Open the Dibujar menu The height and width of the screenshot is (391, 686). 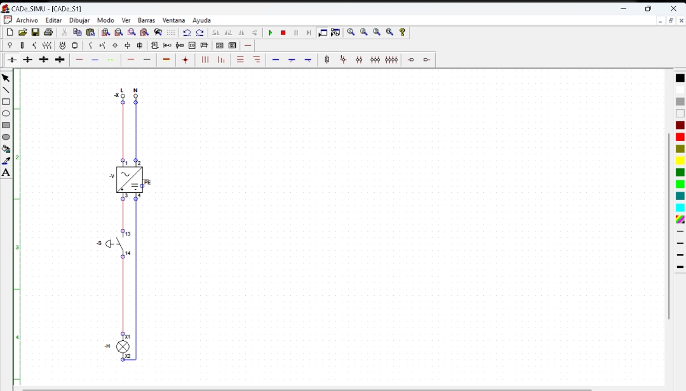click(x=79, y=20)
